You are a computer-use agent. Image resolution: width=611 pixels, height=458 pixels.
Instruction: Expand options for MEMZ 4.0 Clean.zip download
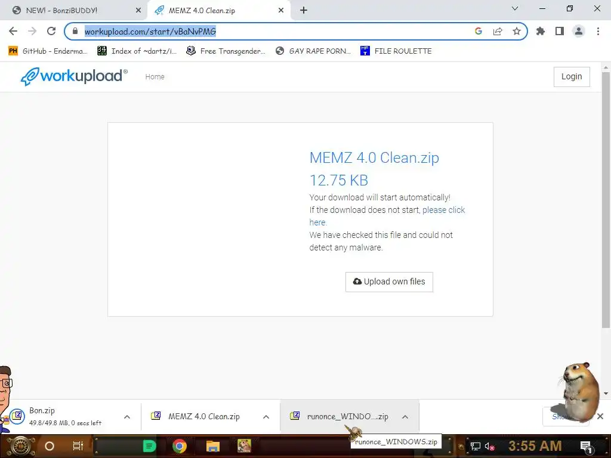pos(266,417)
